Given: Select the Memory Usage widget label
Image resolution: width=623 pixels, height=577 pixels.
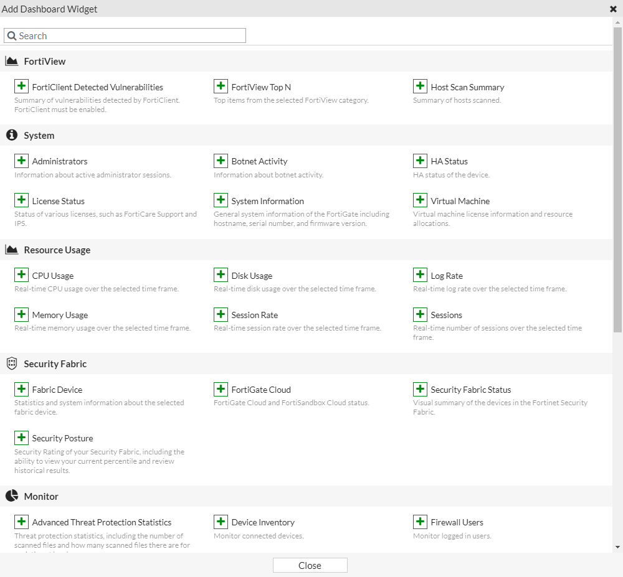Looking at the screenshot, I should (60, 315).
